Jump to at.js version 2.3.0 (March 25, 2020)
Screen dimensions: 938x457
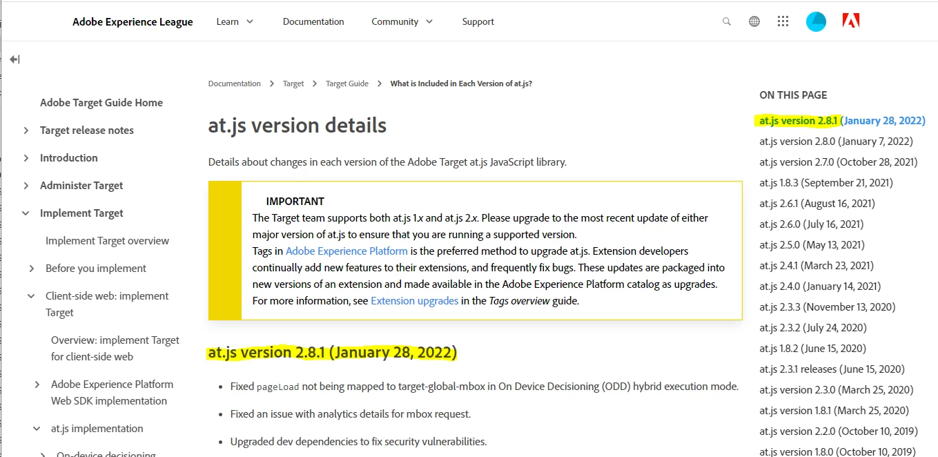[836, 390]
